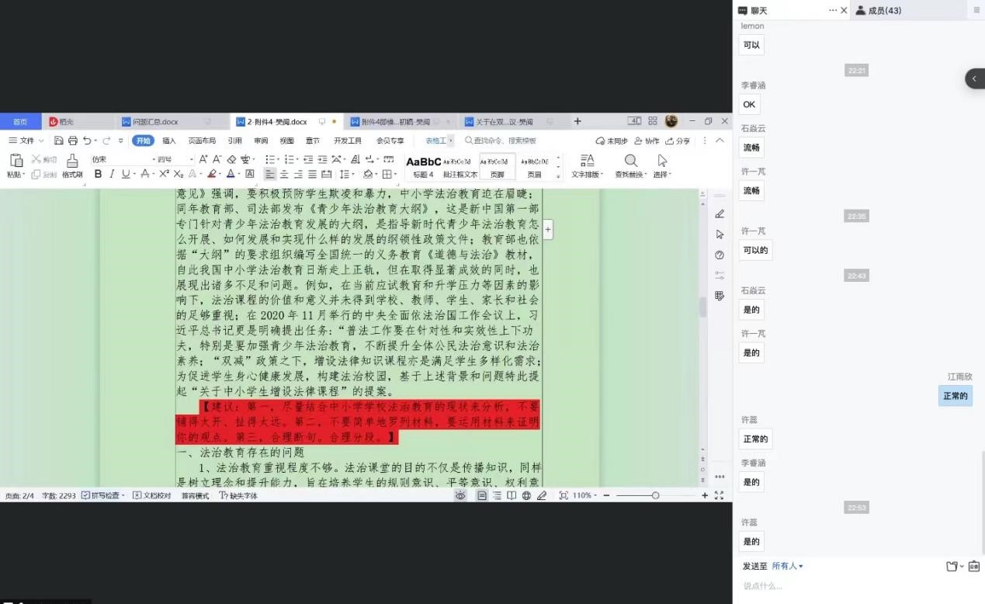Click the Find and Replace (查找替换) magnifier
The image size is (985, 604).
tap(630, 165)
